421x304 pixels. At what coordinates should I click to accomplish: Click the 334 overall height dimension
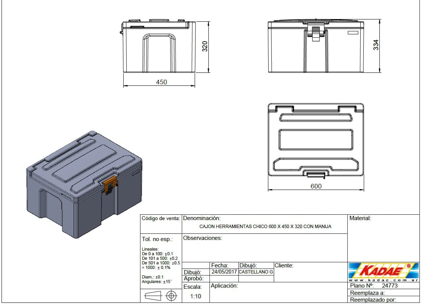[376, 45]
